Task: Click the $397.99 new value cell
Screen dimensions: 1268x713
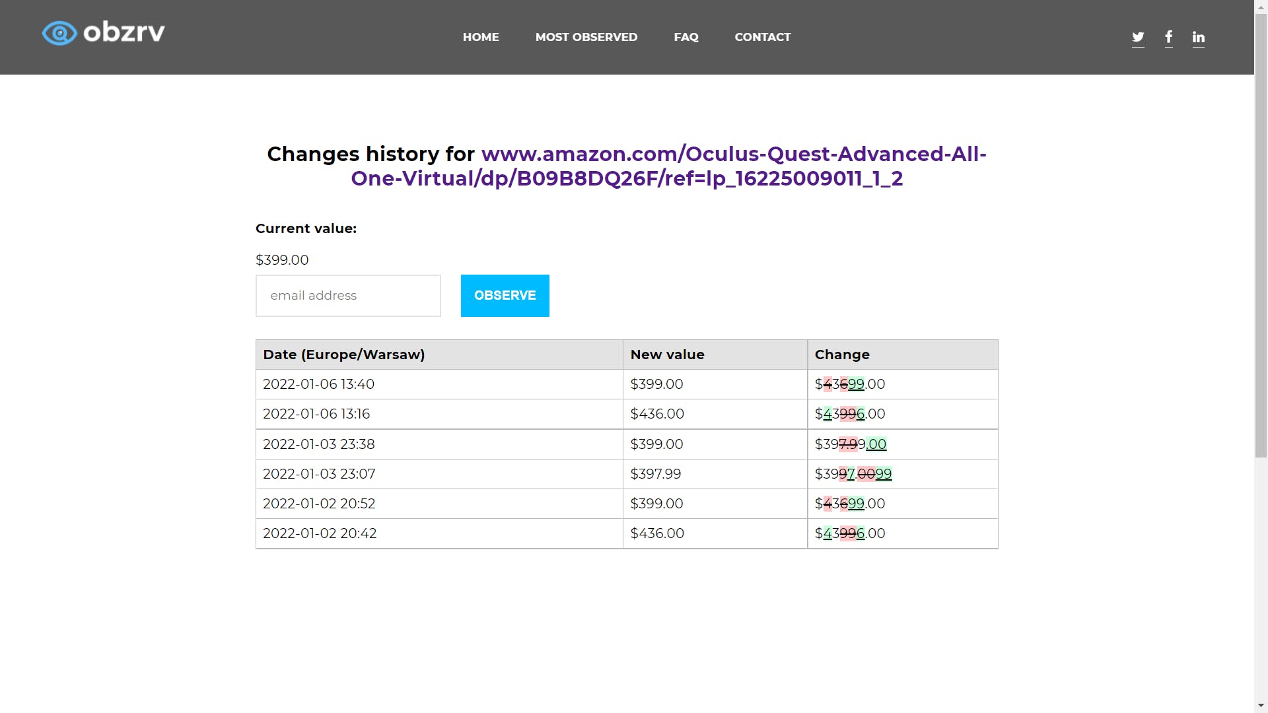Action: (715, 474)
